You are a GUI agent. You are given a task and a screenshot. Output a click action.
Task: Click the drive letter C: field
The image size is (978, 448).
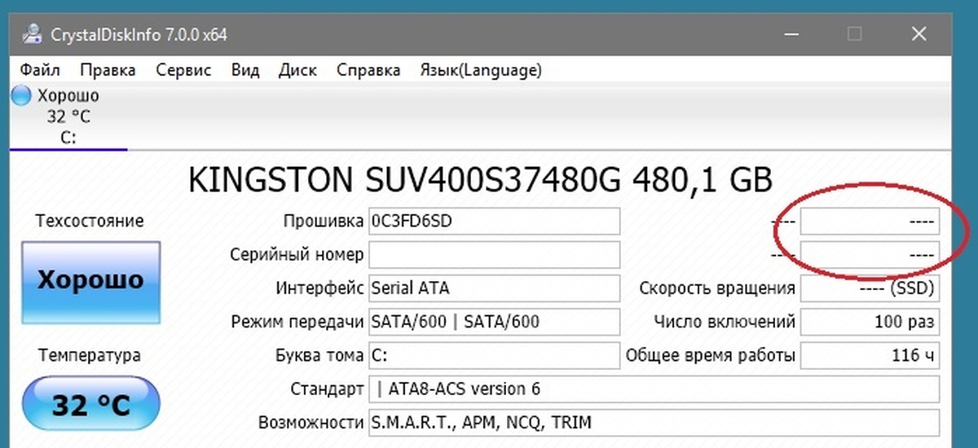pos(494,355)
